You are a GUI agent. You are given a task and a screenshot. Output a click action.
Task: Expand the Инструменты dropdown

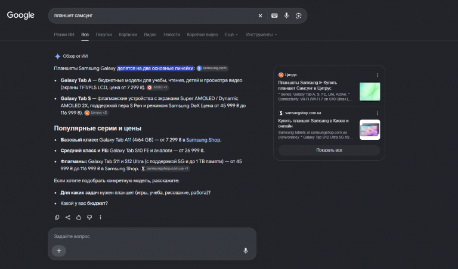tap(261, 35)
